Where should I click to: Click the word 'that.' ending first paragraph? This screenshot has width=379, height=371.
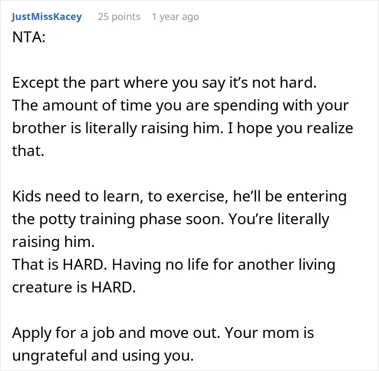pyautogui.click(x=28, y=151)
